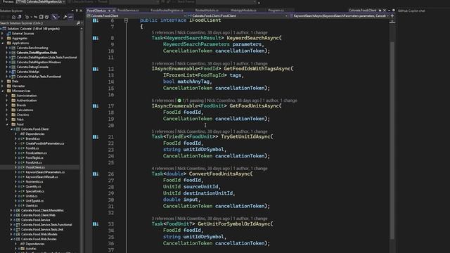Screen dimensions: 450x253
Task: Select KeywordSearchParameters.cs in Solution Explorer
Action: (x=45, y=172)
